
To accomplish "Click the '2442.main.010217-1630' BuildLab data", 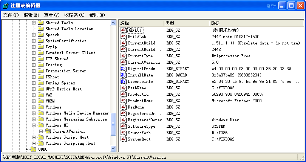I will (x=235, y=37).
